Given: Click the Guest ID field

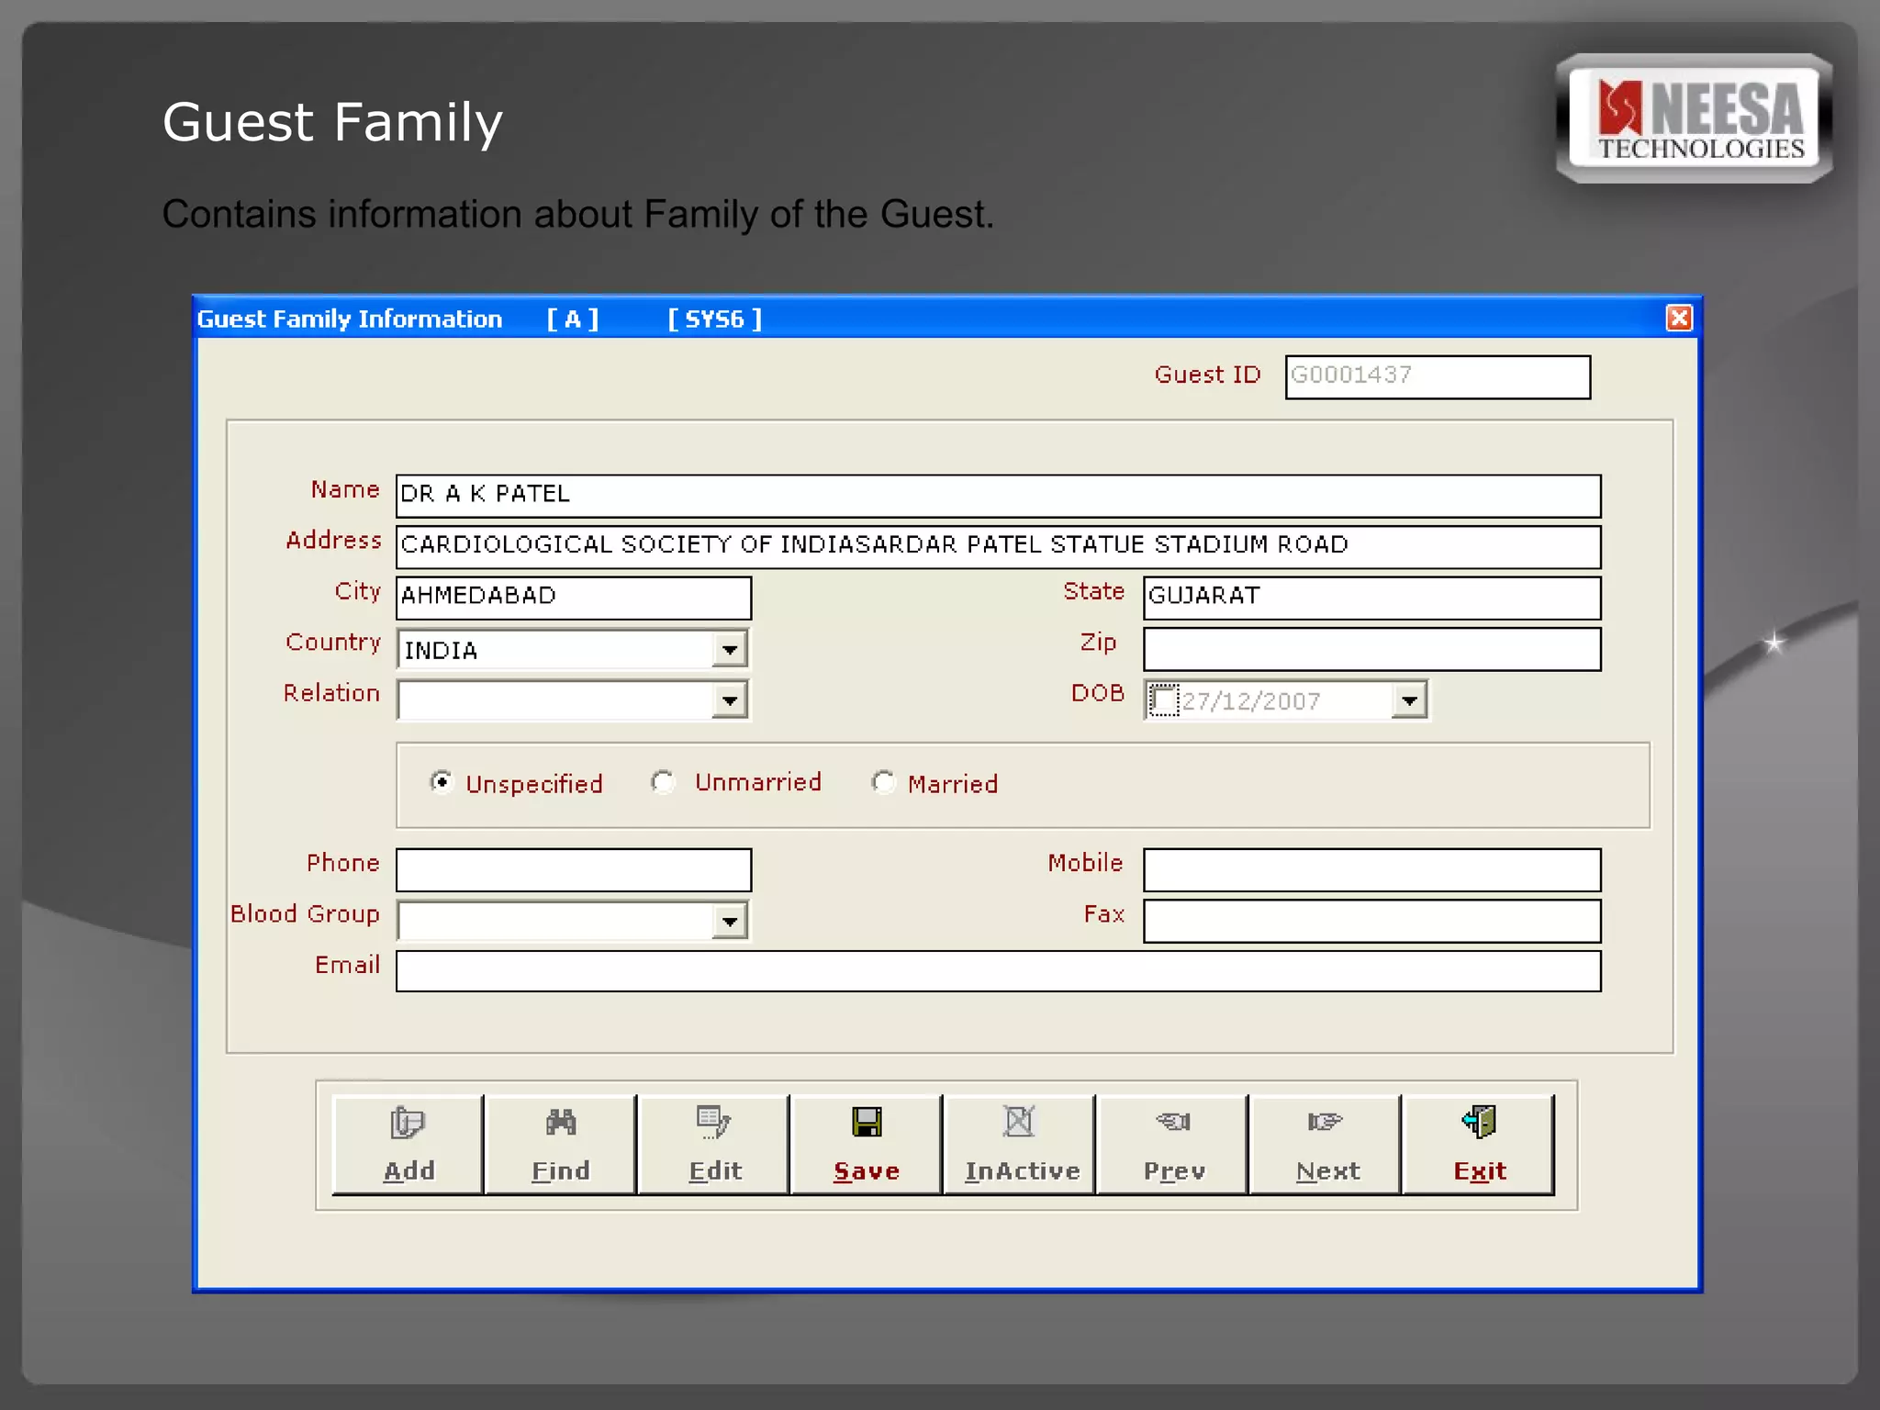Looking at the screenshot, I should [1438, 377].
